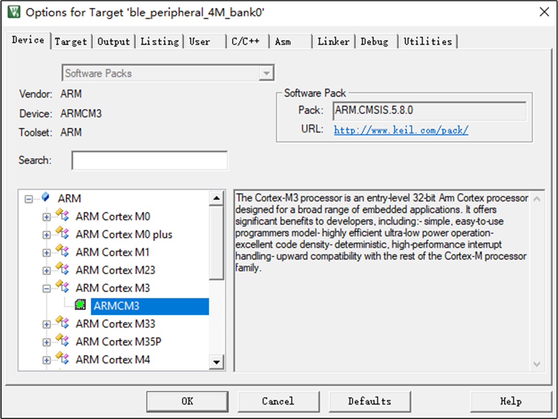Image resolution: width=558 pixels, height=419 pixels.
Task: Expand the ARM Cortex M23 node
Action: tap(47, 271)
